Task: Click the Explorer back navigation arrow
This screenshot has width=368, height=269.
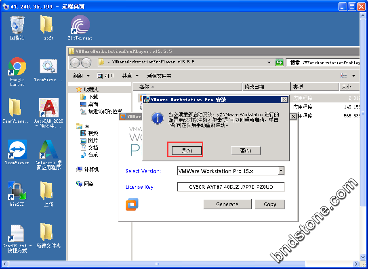Action: coord(75,63)
